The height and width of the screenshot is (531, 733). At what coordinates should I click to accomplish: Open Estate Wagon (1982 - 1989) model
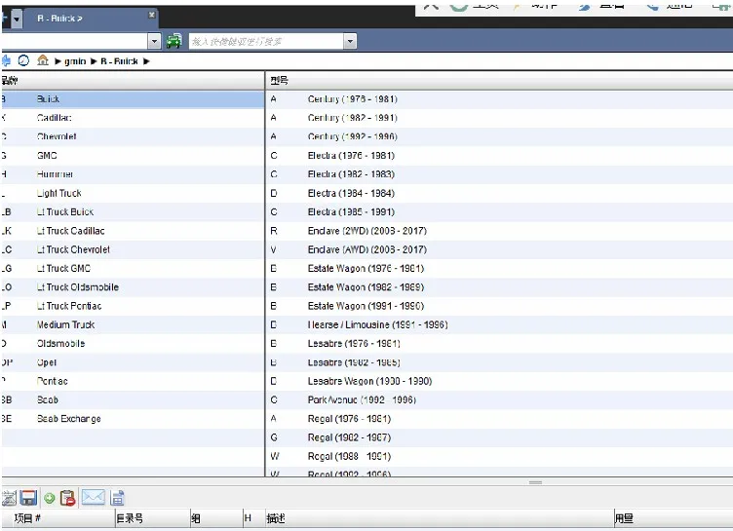tap(499, 287)
